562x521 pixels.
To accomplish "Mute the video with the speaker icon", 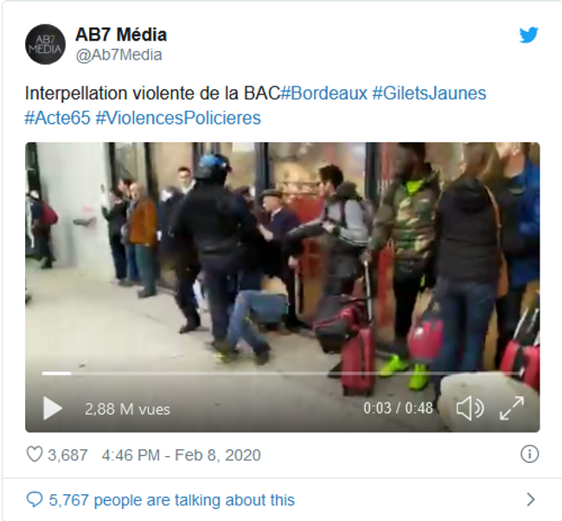I will pyautogui.click(x=469, y=408).
